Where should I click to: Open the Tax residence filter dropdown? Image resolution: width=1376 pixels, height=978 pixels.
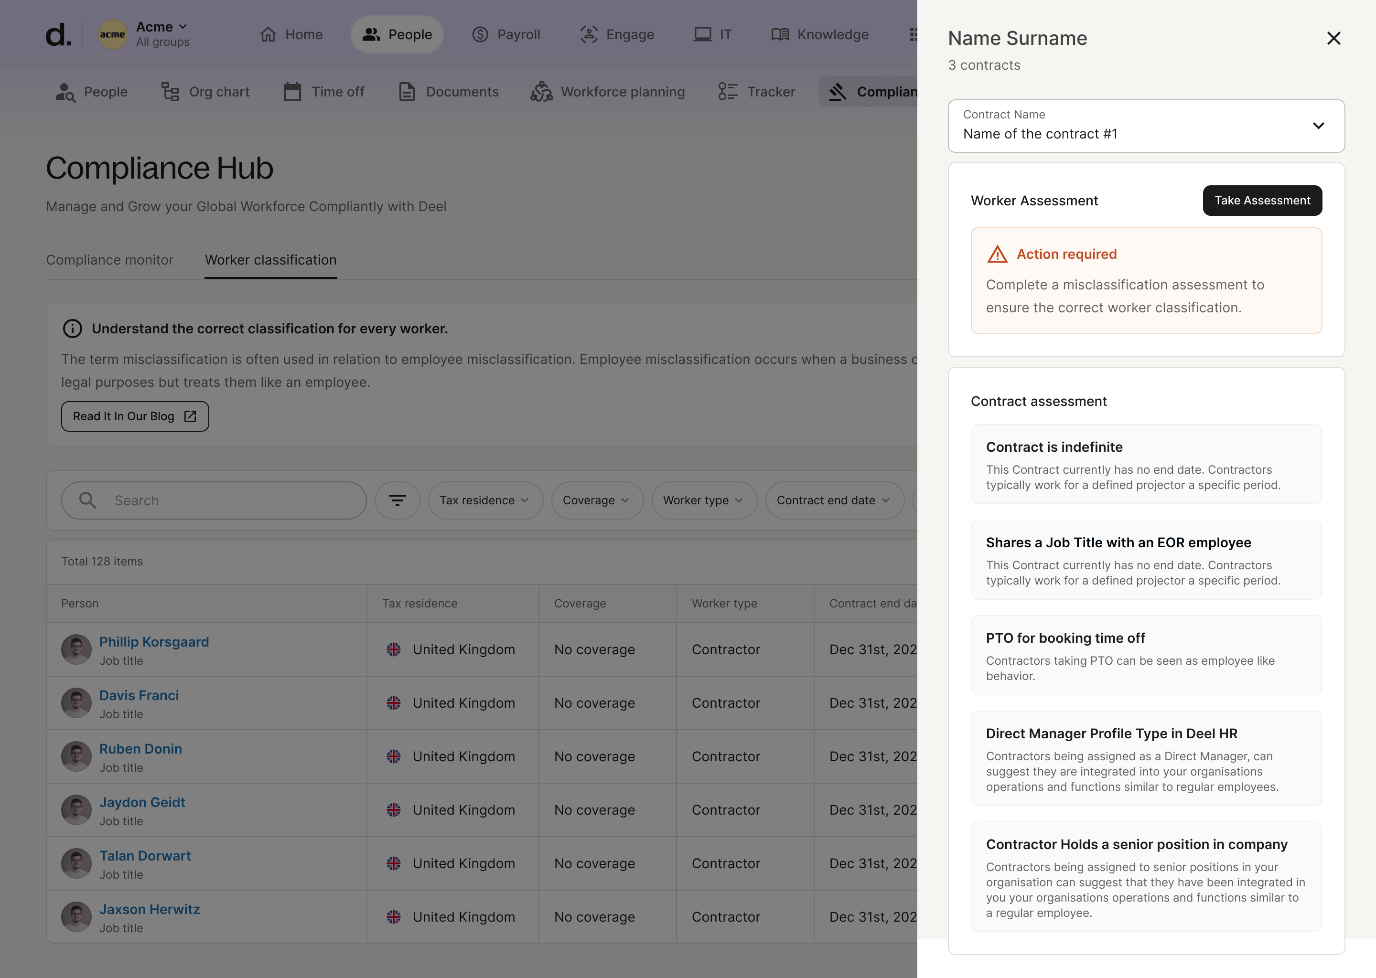[x=485, y=500]
